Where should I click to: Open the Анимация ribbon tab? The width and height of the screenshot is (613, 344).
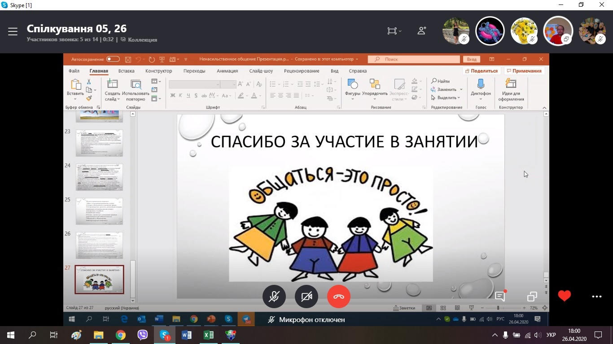pos(228,71)
